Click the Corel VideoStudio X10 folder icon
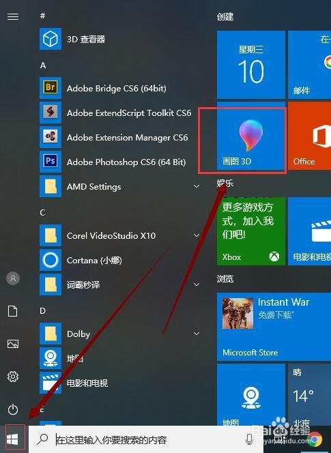The image size is (331, 453). coord(51,235)
